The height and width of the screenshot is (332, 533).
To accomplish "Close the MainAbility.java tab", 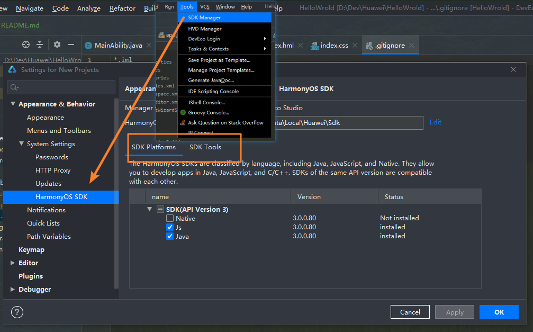I will tap(149, 45).
